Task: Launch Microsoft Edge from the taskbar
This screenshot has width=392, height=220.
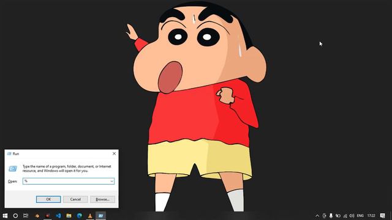Action: click(x=80, y=216)
